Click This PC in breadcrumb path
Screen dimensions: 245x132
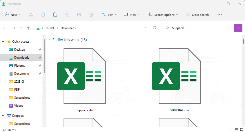[x=50, y=28]
